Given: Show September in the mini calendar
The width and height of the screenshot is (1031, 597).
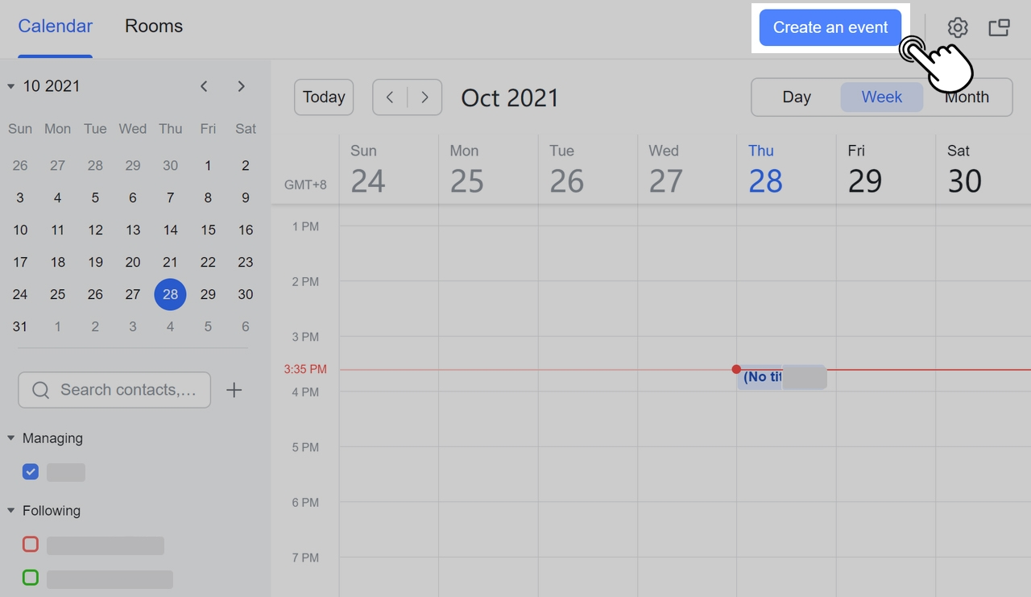Looking at the screenshot, I should tap(204, 86).
